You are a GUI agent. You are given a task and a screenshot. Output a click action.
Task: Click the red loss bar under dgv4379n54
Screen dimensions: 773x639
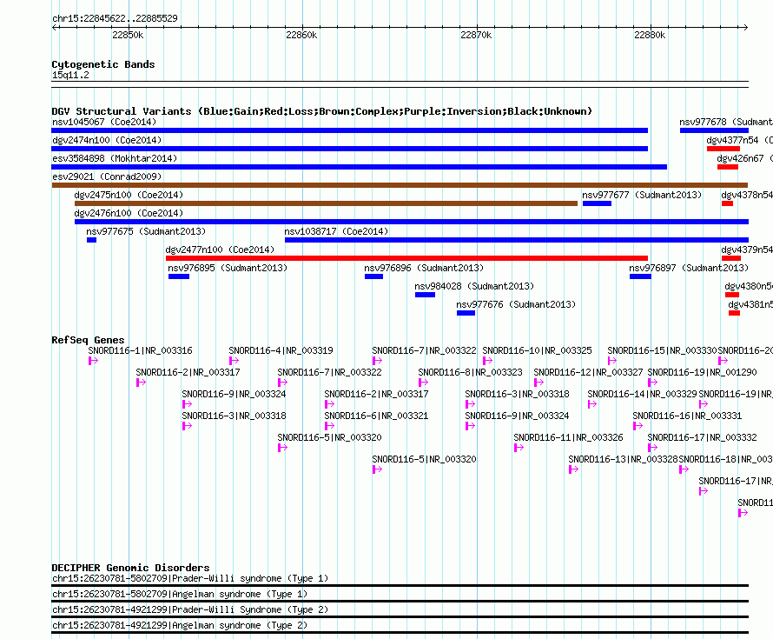point(731,258)
